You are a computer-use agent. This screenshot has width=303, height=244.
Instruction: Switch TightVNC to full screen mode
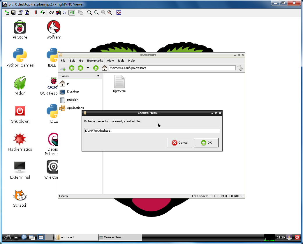(119, 13)
